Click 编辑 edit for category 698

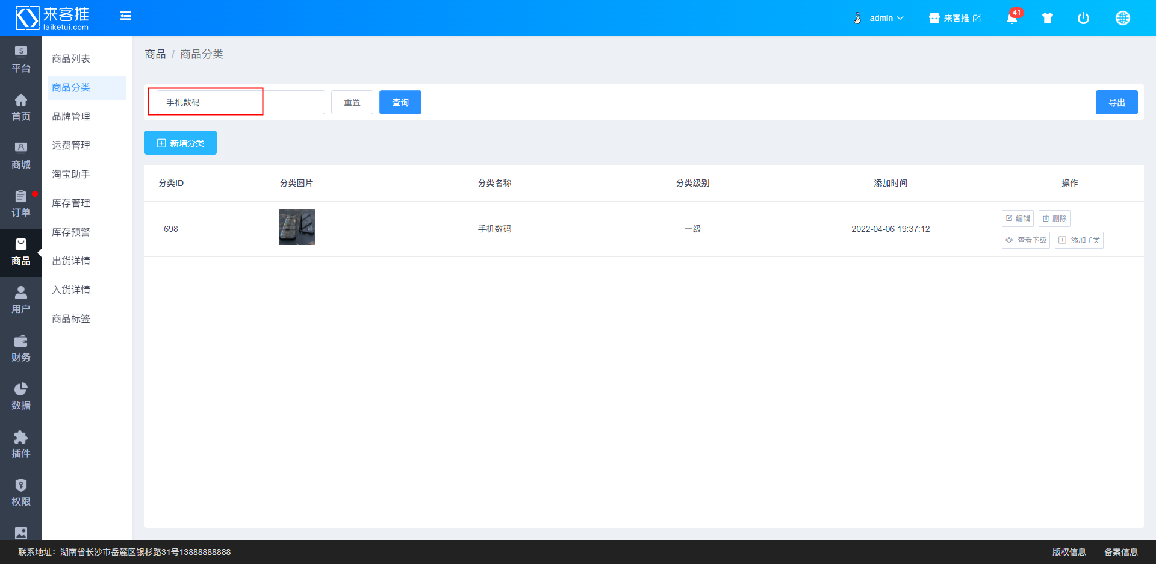pyautogui.click(x=1018, y=218)
